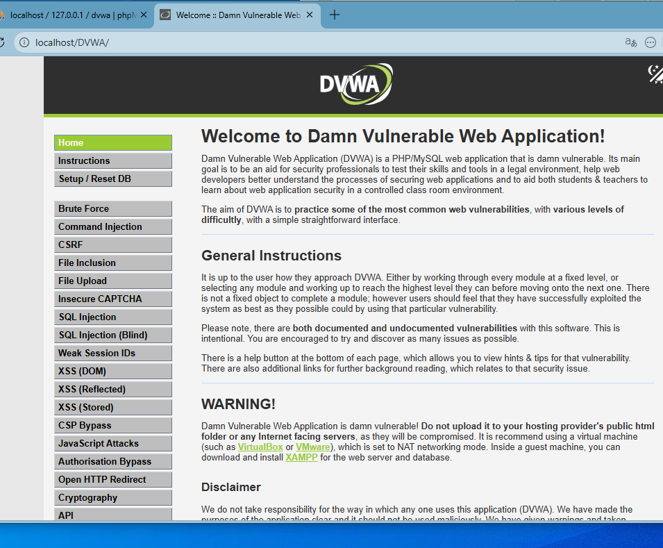
Task: Click the DVWA logo in header
Action: click(x=356, y=84)
